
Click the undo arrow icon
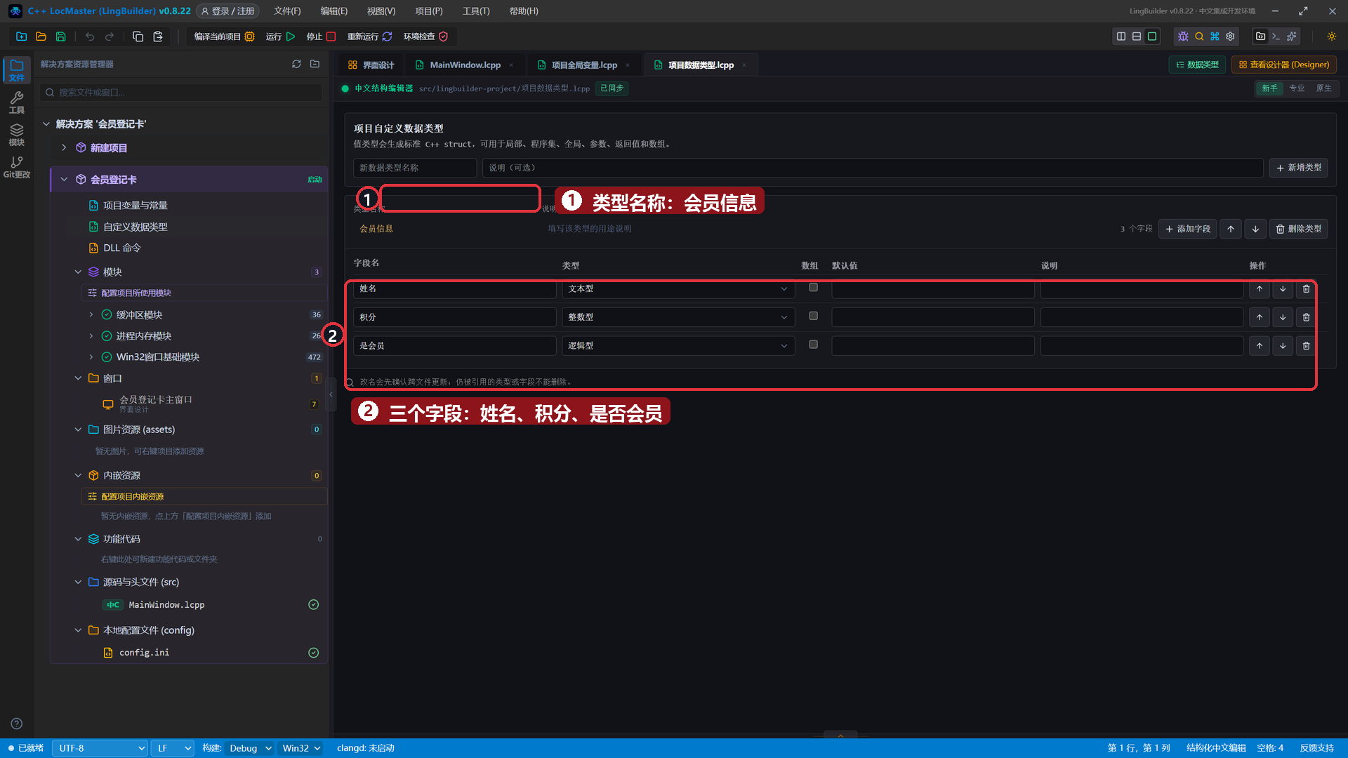click(90, 36)
